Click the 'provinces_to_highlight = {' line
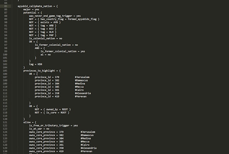 click(42, 71)
